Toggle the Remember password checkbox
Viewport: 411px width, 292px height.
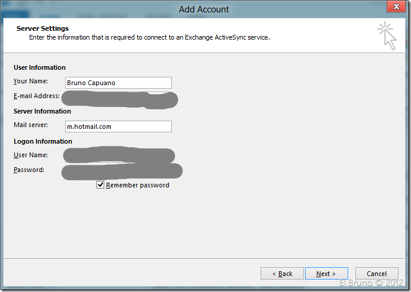tap(101, 185)
